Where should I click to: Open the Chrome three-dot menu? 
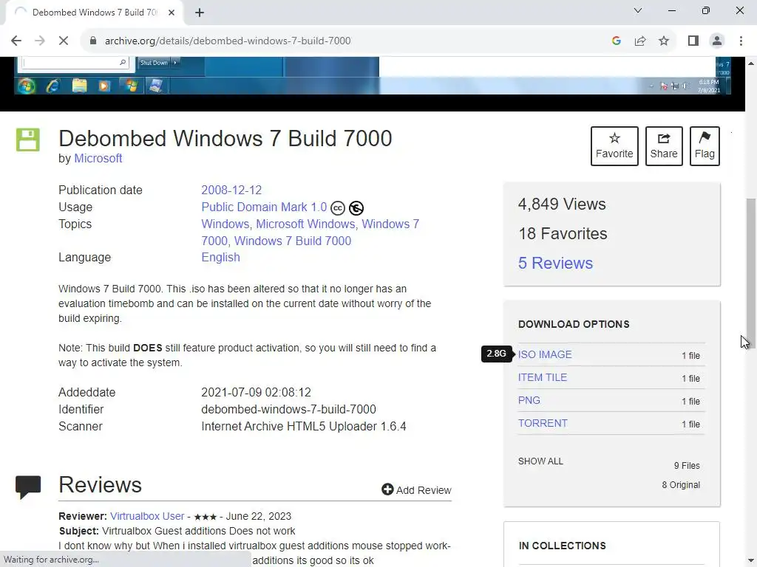click(x=741, y=41)
